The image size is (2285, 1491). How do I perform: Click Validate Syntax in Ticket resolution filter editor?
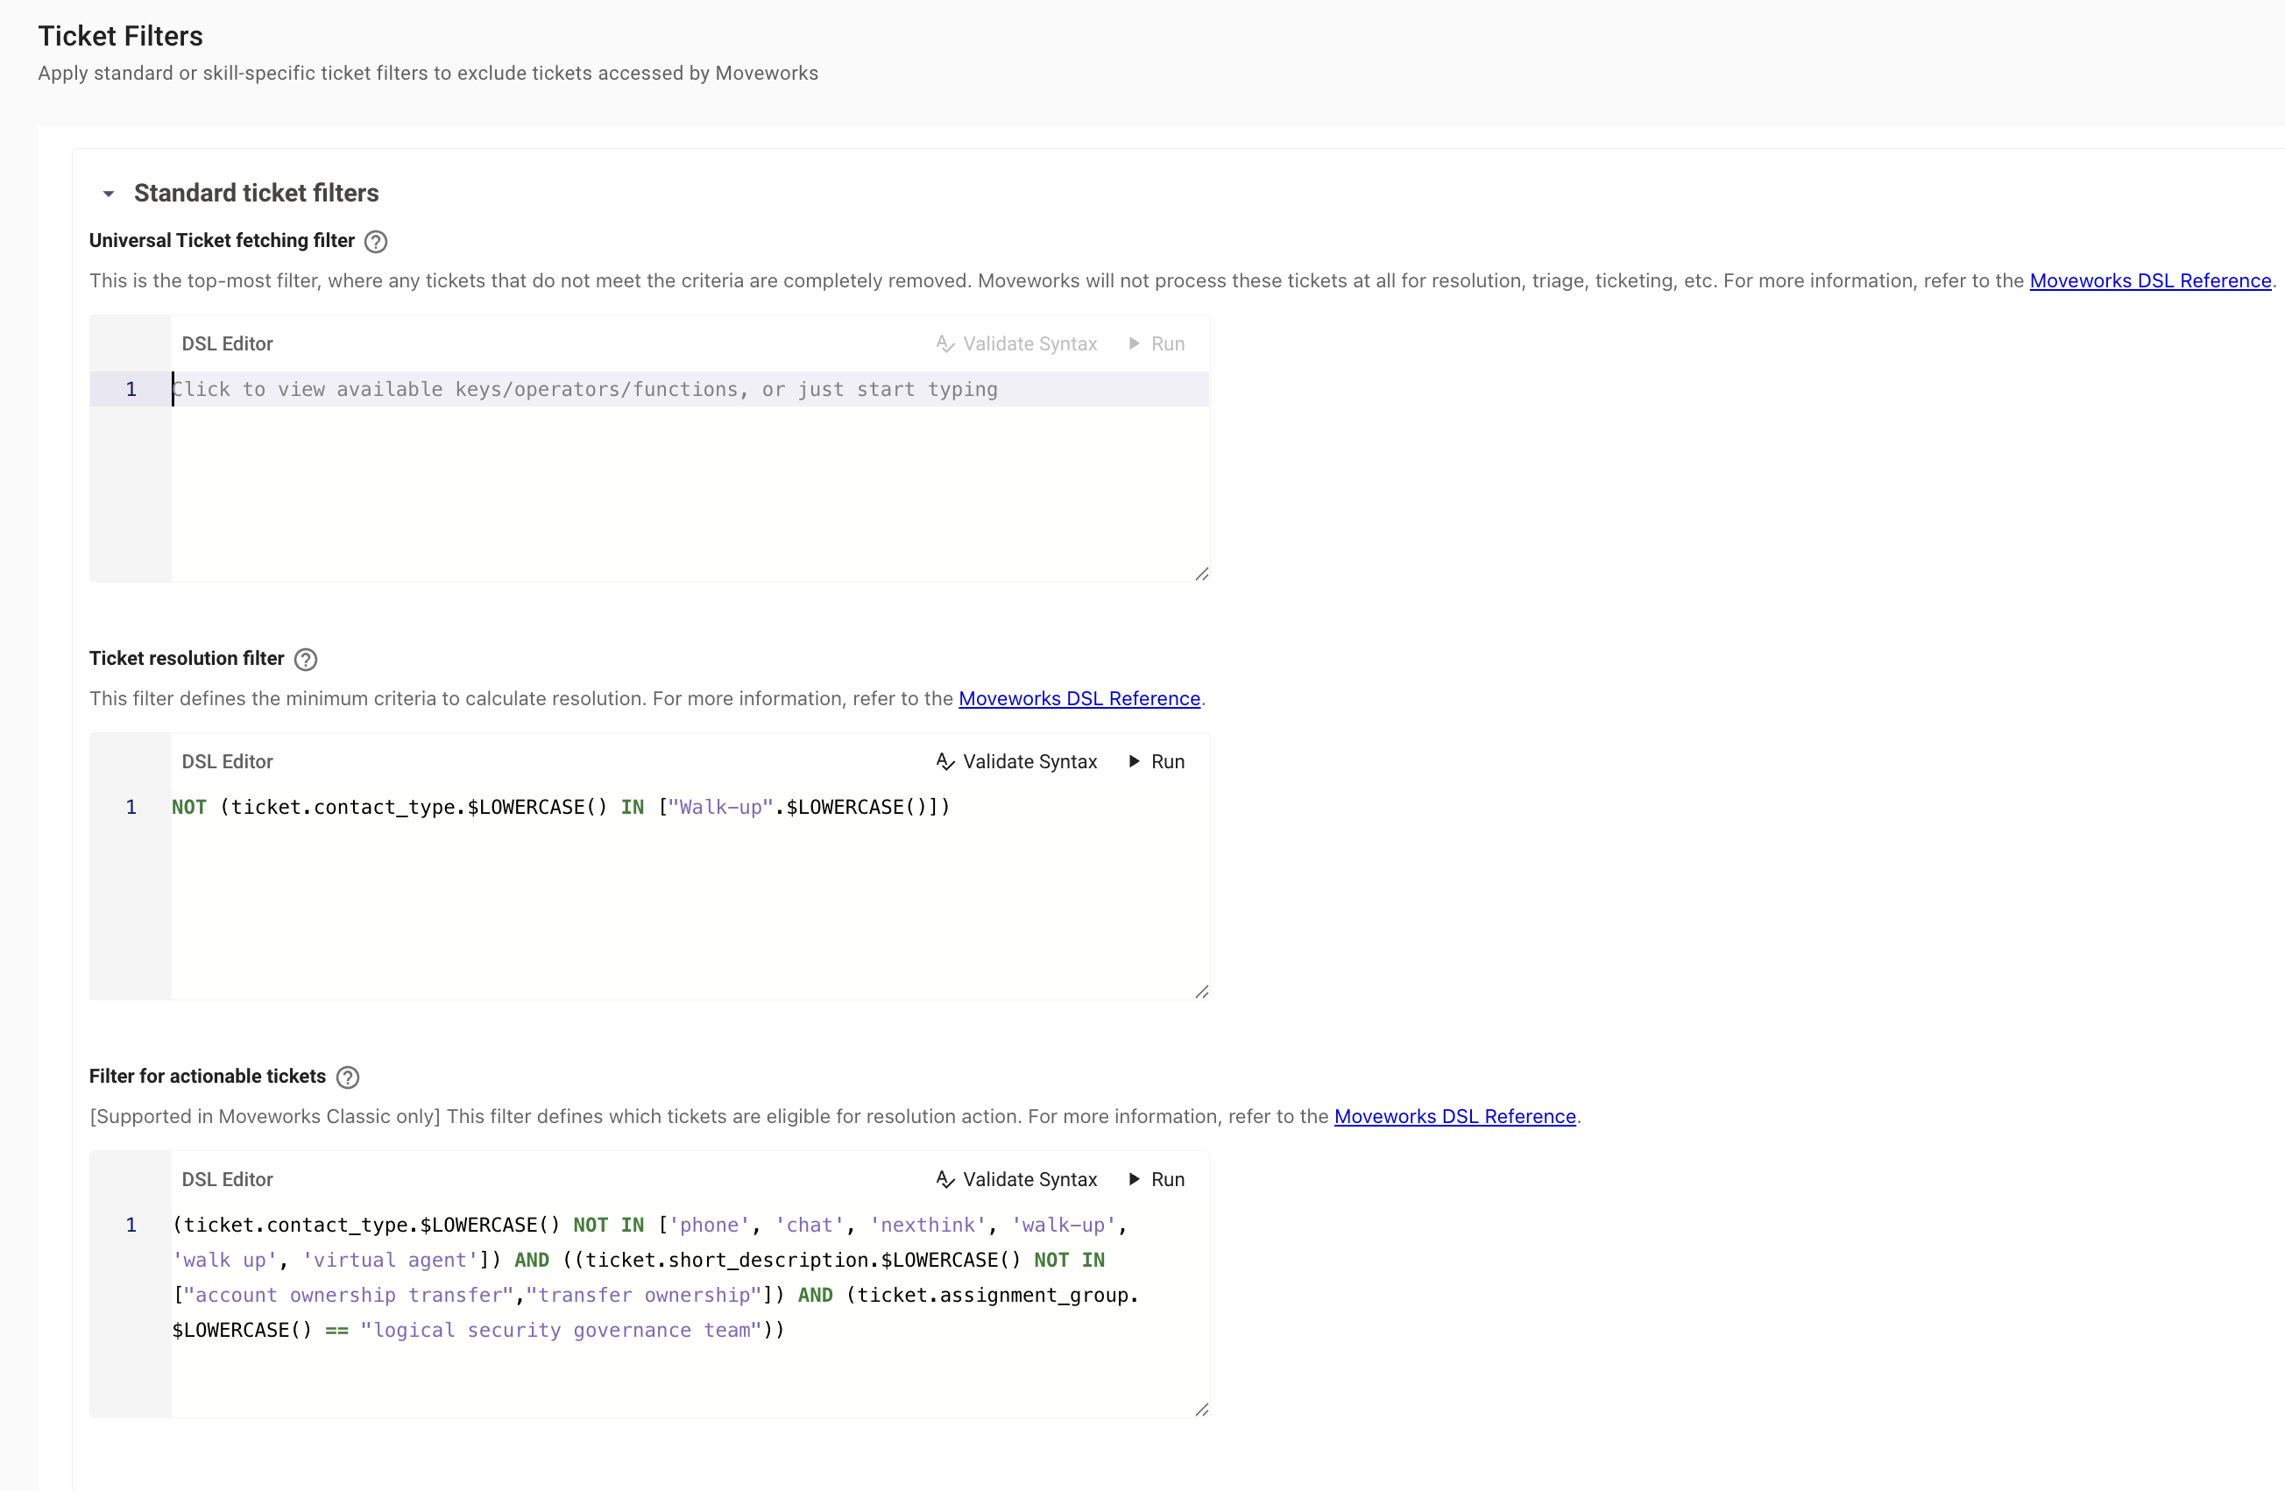(1016, 761)
